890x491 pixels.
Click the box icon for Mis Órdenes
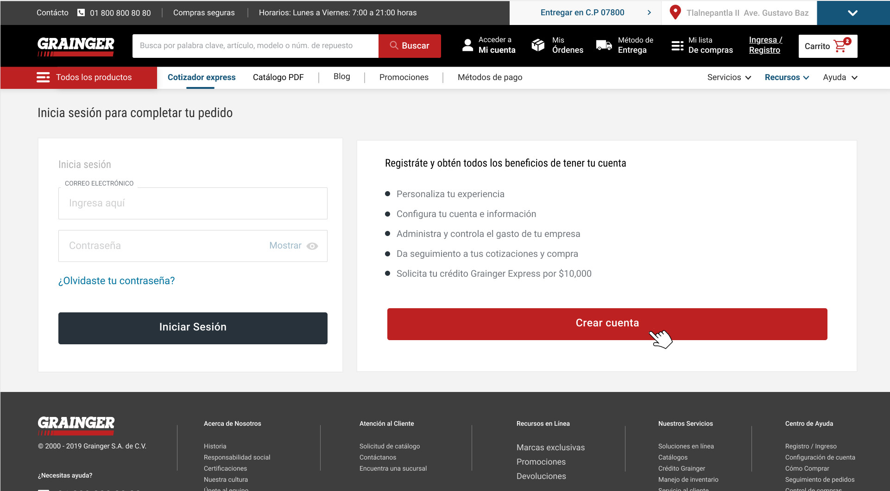pos(538,45)
